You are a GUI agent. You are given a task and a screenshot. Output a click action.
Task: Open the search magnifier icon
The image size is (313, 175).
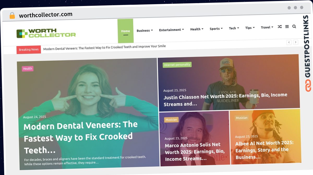click(x=294, y=26)
